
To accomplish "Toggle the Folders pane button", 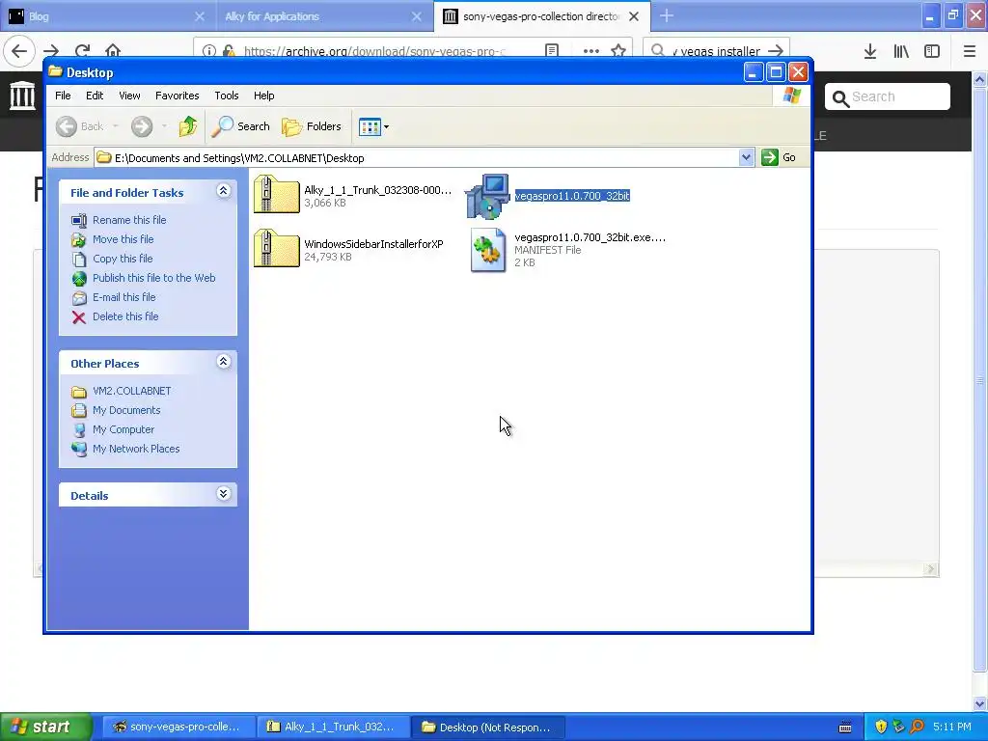I will point(312,126).
